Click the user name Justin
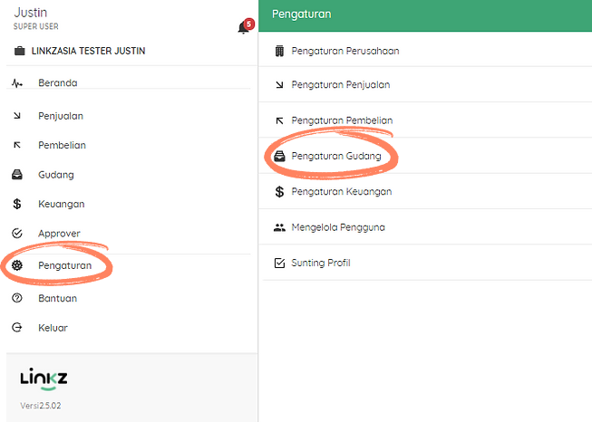This screenshot has width=592, height=422. click(x=31, y=13)
